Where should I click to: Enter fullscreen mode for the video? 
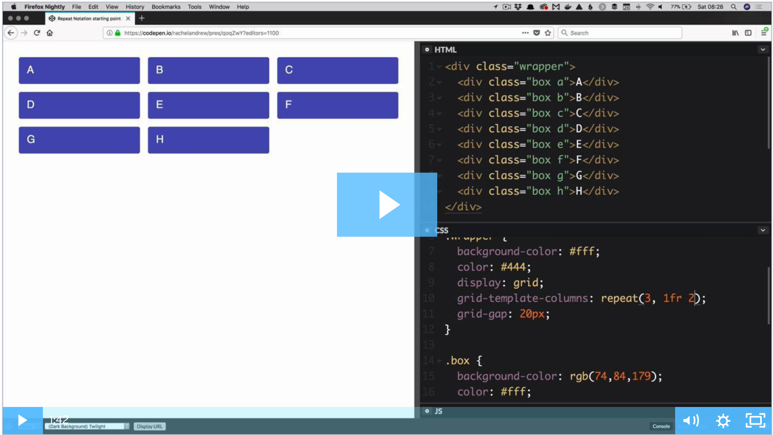pos(755,421)
